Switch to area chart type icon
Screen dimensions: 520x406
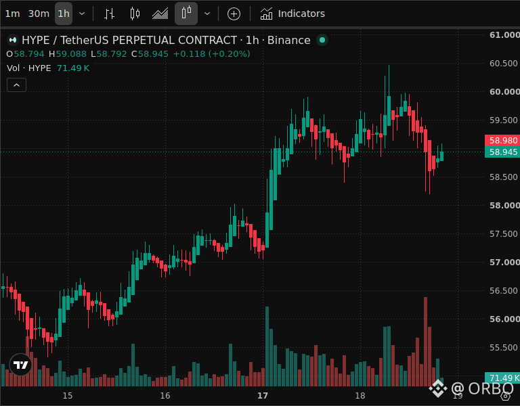click(160, 14)
